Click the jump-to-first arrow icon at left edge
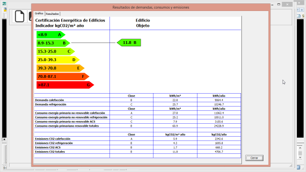306x172 pixels. [4, 139]
